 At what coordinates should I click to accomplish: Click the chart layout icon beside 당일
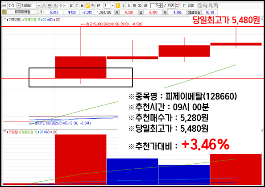point(199,6)
